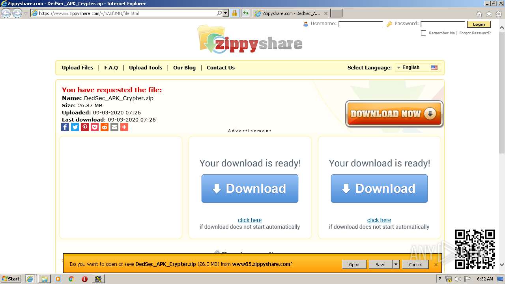This screenshot has width=505, height=284.
Task: Click Open in the download bar
Action: (x=354, y=264)
